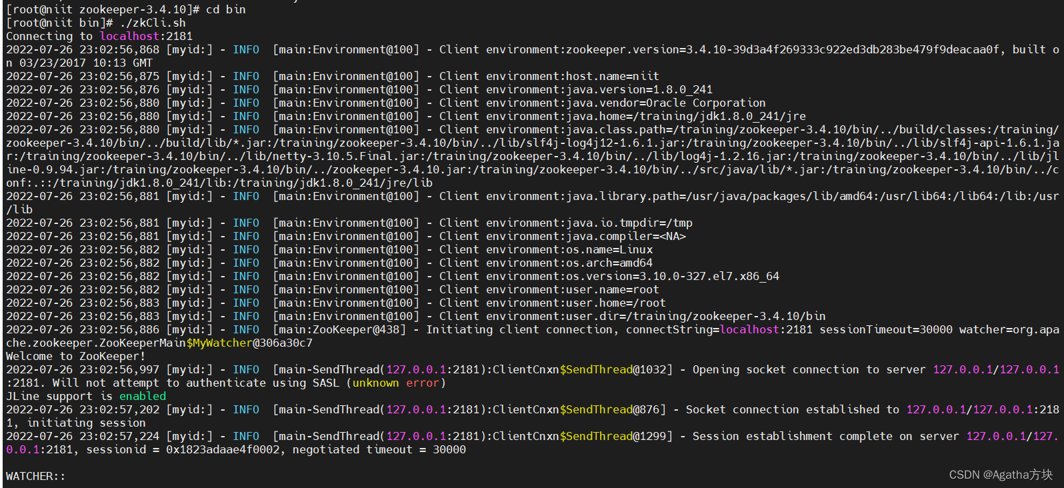Click 'JLine support is enabled' line
This screenshot has height=488, width=1064.
tap(86, 396)
